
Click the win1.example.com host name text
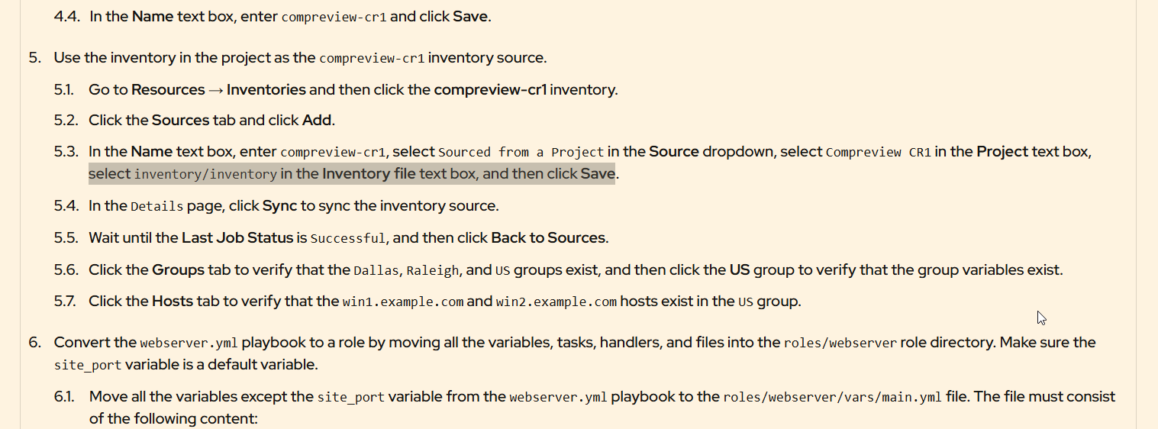[x=403, y=302]
